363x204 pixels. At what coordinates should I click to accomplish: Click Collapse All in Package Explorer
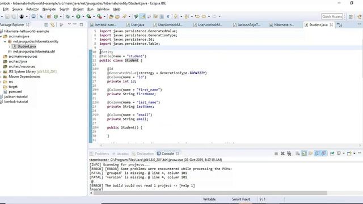tap(47, 24)
